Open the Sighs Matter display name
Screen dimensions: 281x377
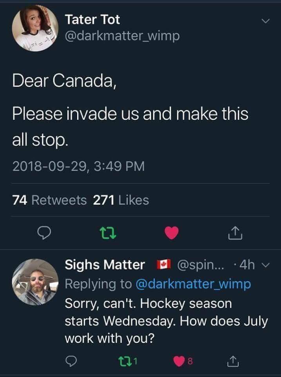[x=105, y=265]
